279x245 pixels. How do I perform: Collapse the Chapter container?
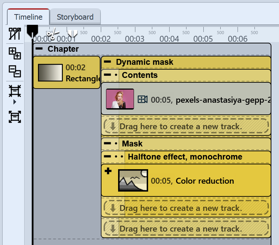point(39,49)
